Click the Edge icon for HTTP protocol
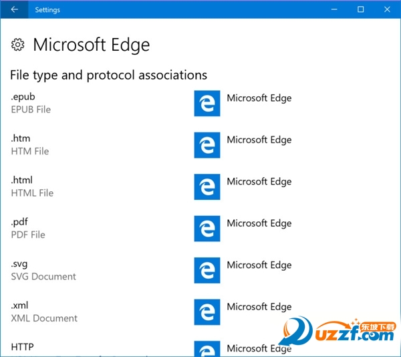Image resolution: width=401 pixels, height=357 pixels. 207,349
